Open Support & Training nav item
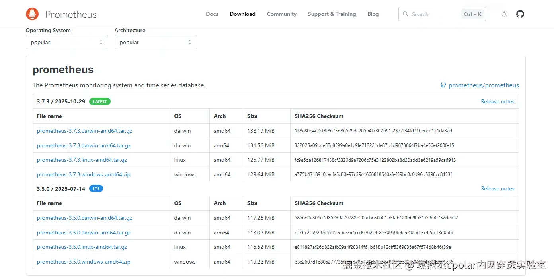The width and height of the screenshot is (554, 279). point(332,14)
